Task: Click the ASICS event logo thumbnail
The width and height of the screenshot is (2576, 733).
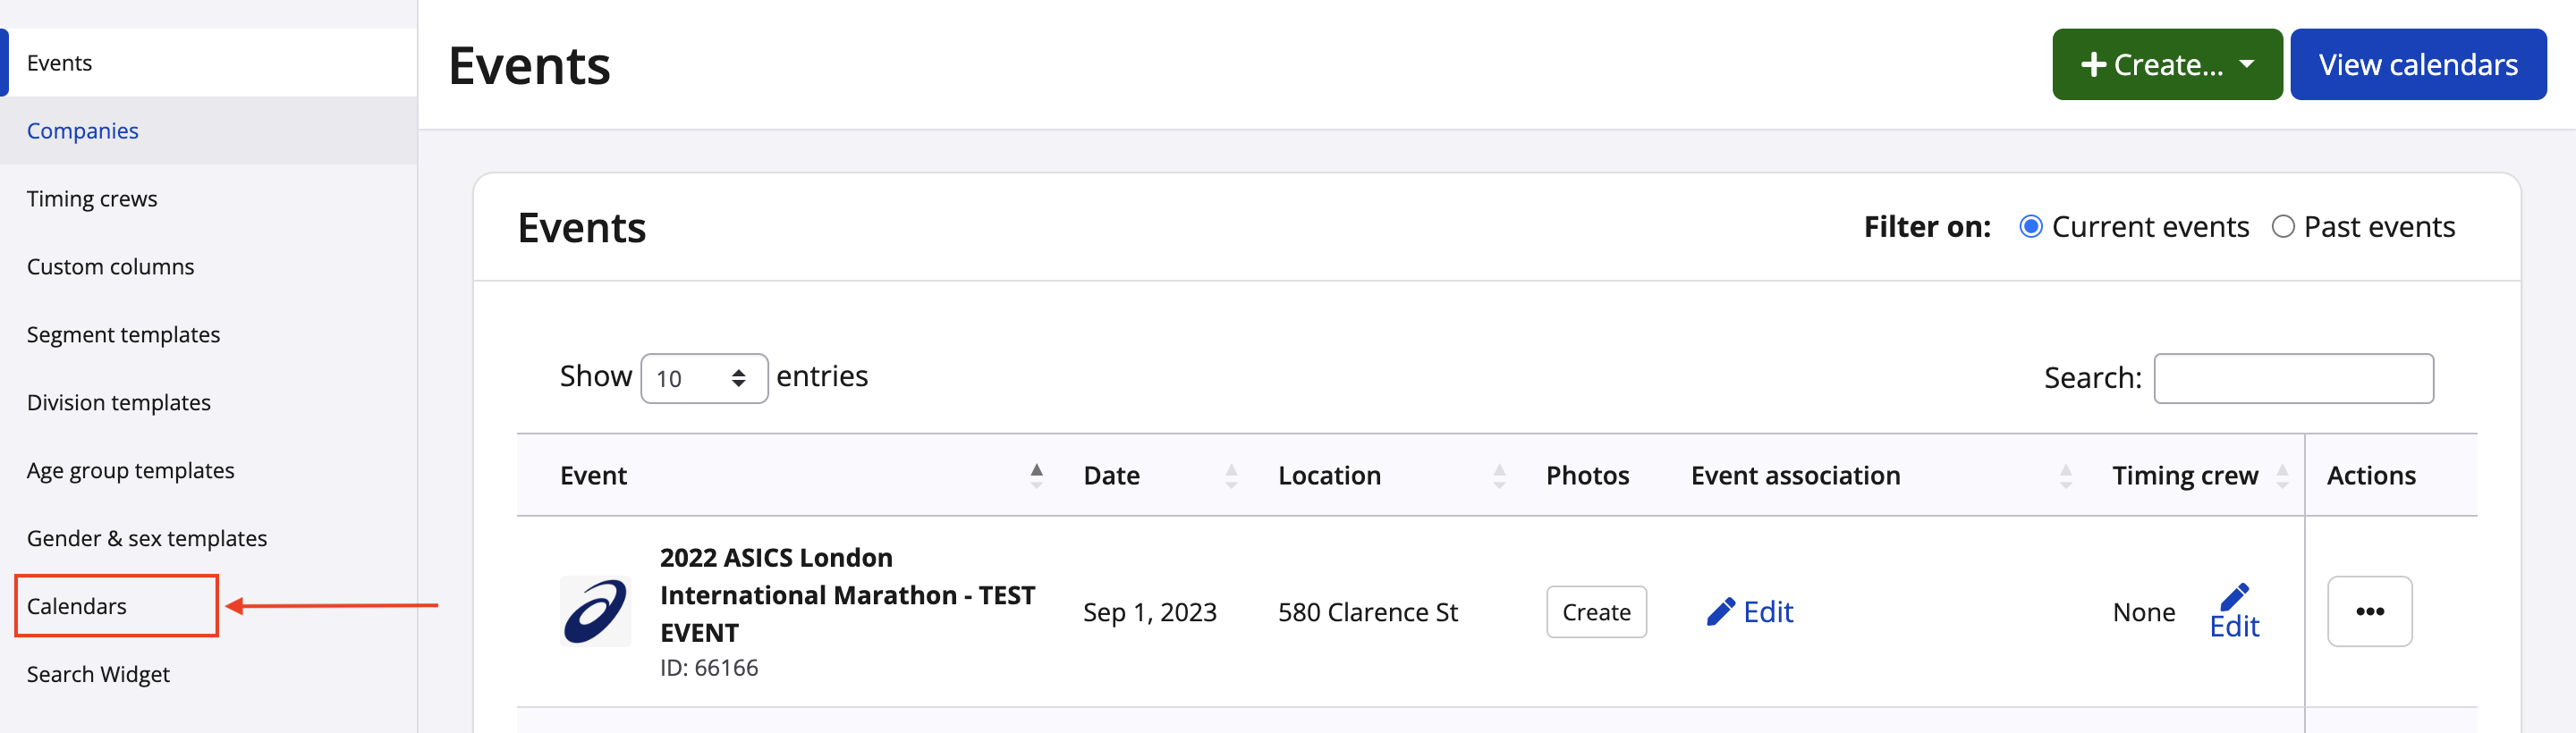Action: [x=595, y=611]
